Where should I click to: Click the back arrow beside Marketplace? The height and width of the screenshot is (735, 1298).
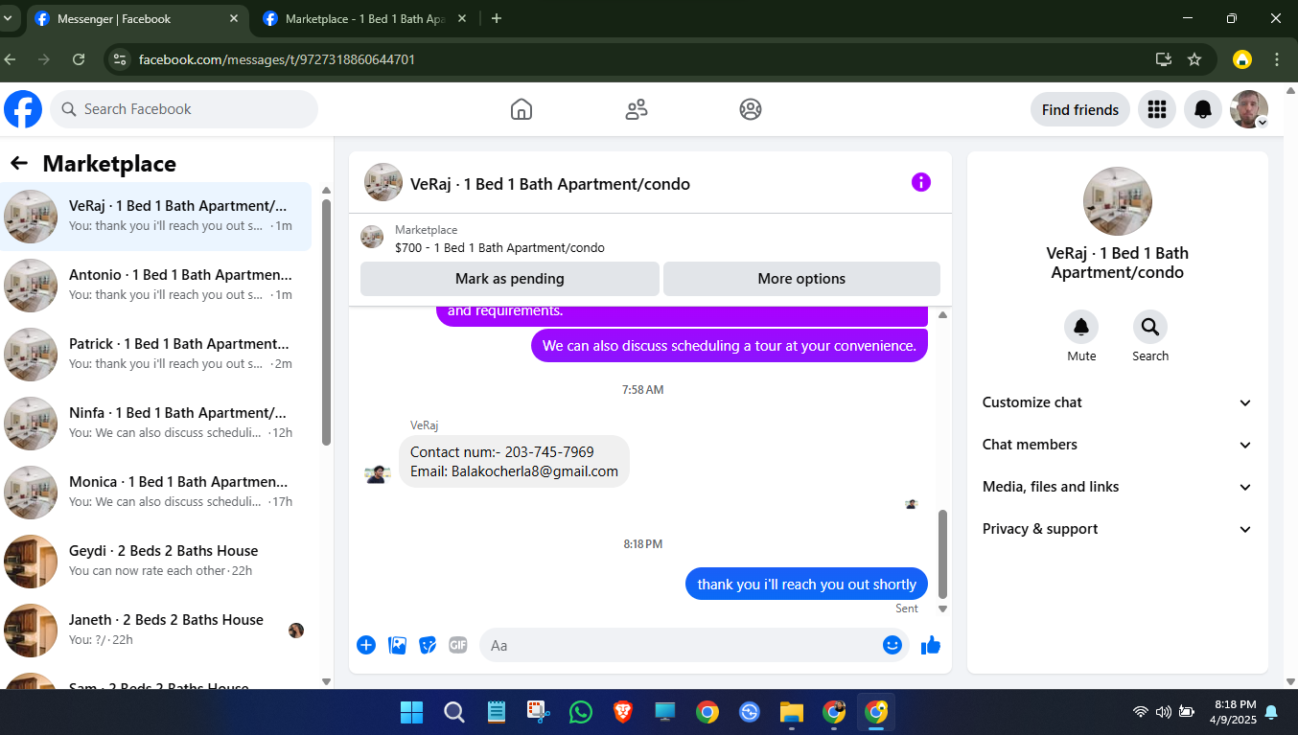(19, 164)
